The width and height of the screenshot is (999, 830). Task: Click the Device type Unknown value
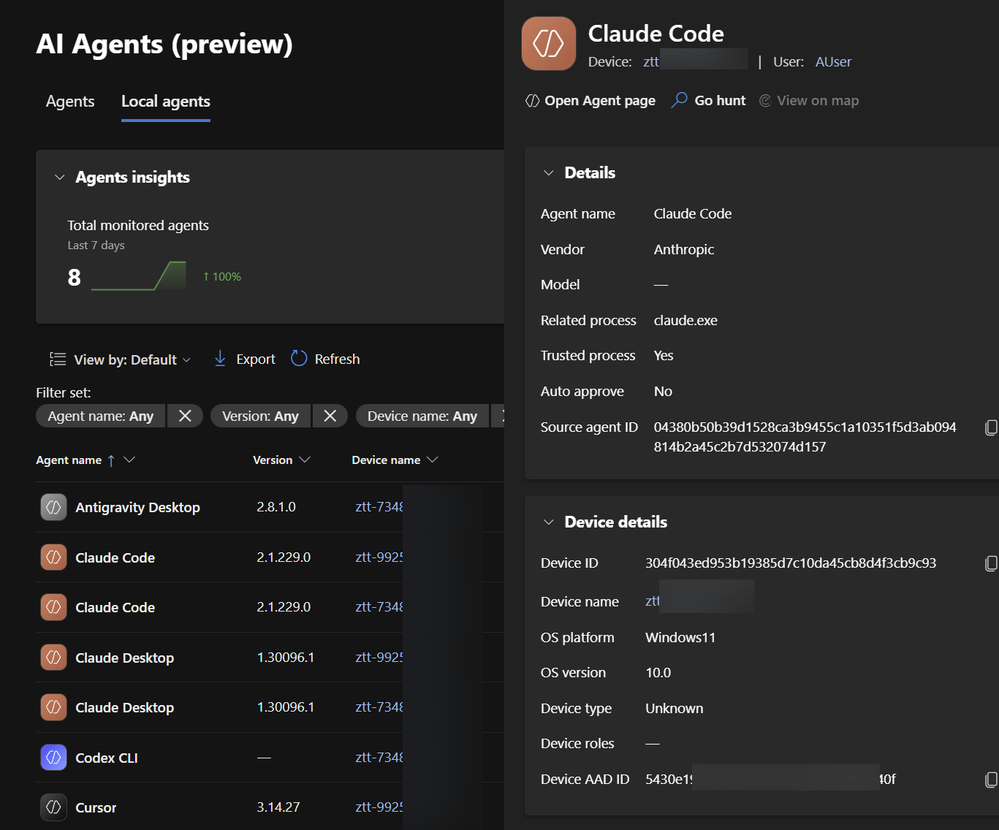(x=675, y=709)
